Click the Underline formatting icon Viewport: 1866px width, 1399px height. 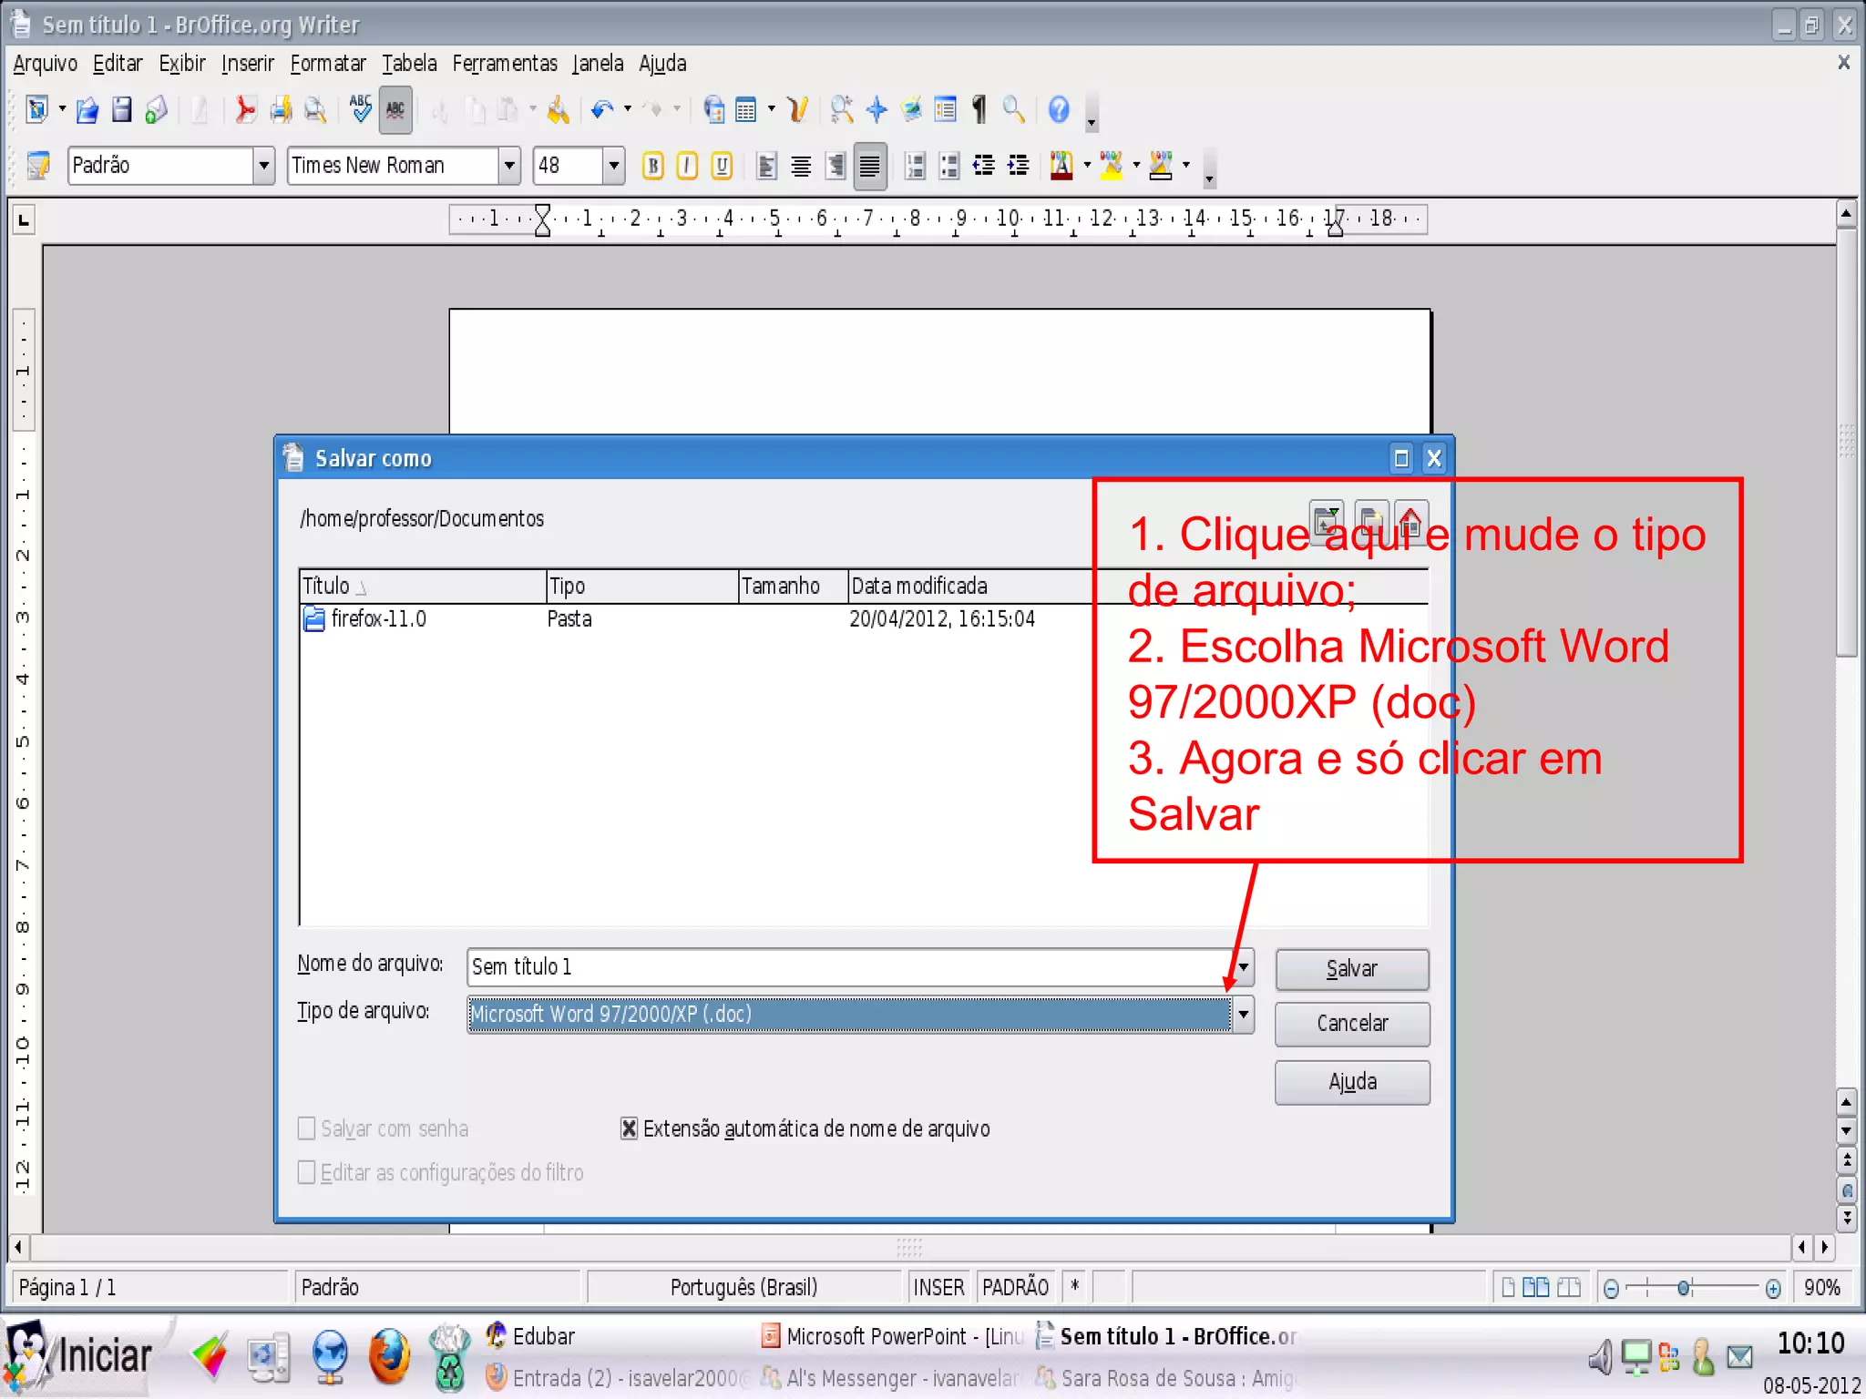click(x=722, y=166)
